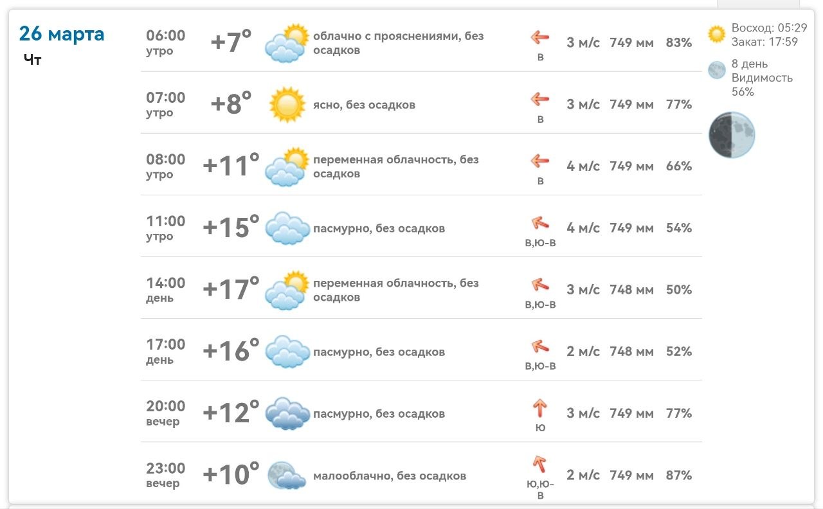Click the 08:00 утро time label

click(165, 166)
